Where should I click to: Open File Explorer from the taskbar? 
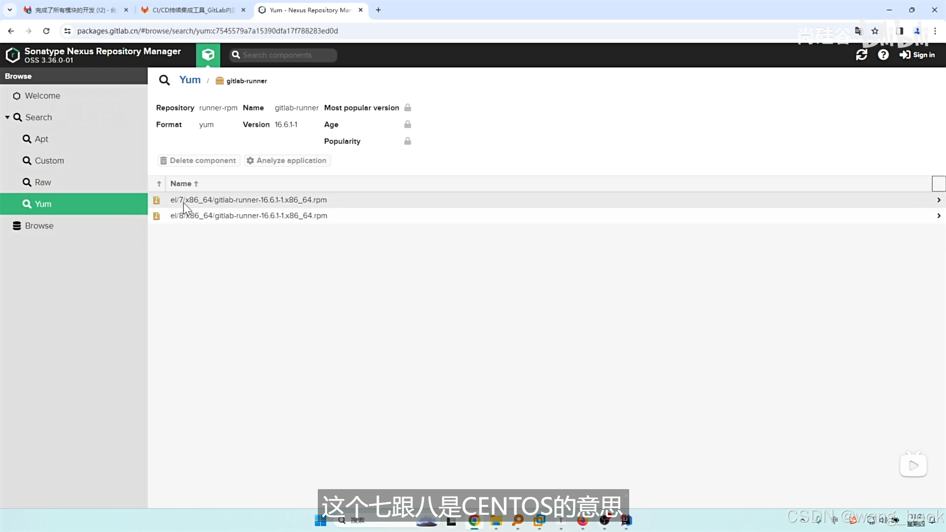click(496, 521)
